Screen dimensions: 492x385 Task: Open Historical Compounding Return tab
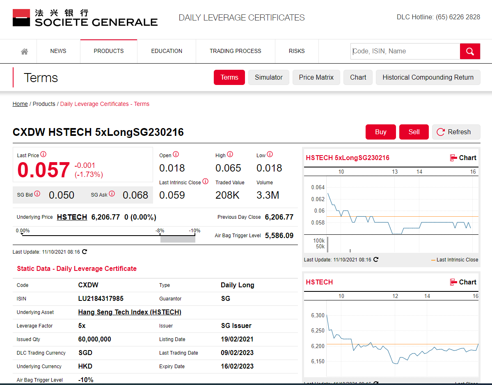tap(428, 78)
